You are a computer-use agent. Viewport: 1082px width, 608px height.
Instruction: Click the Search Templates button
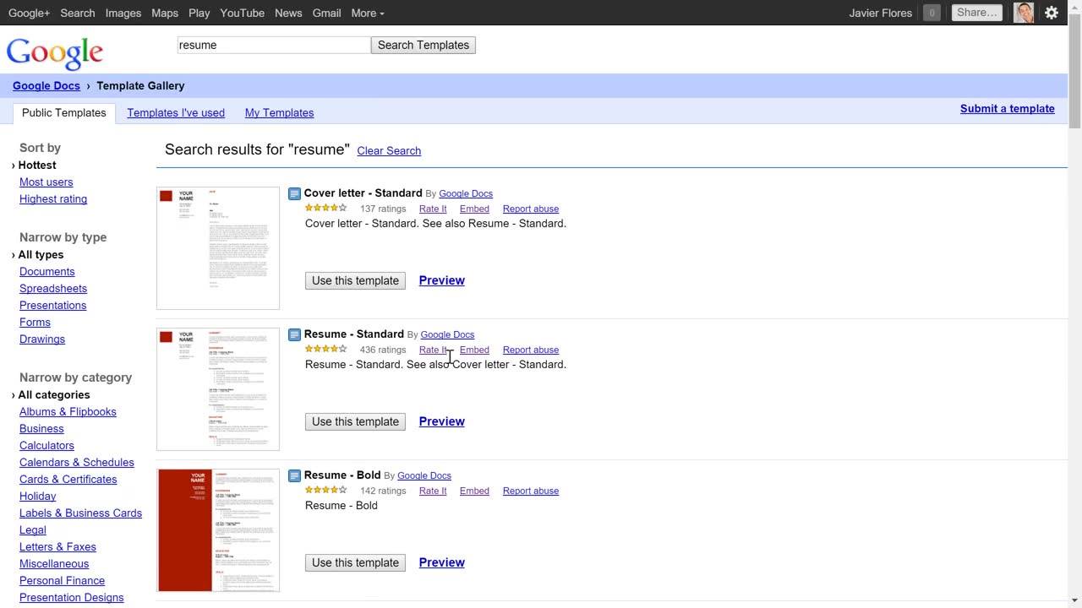point(424,45)
